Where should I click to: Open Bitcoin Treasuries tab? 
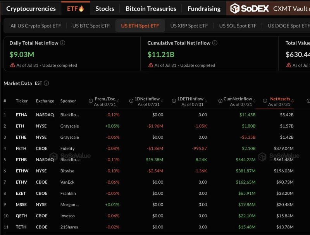tap(151, 9)
